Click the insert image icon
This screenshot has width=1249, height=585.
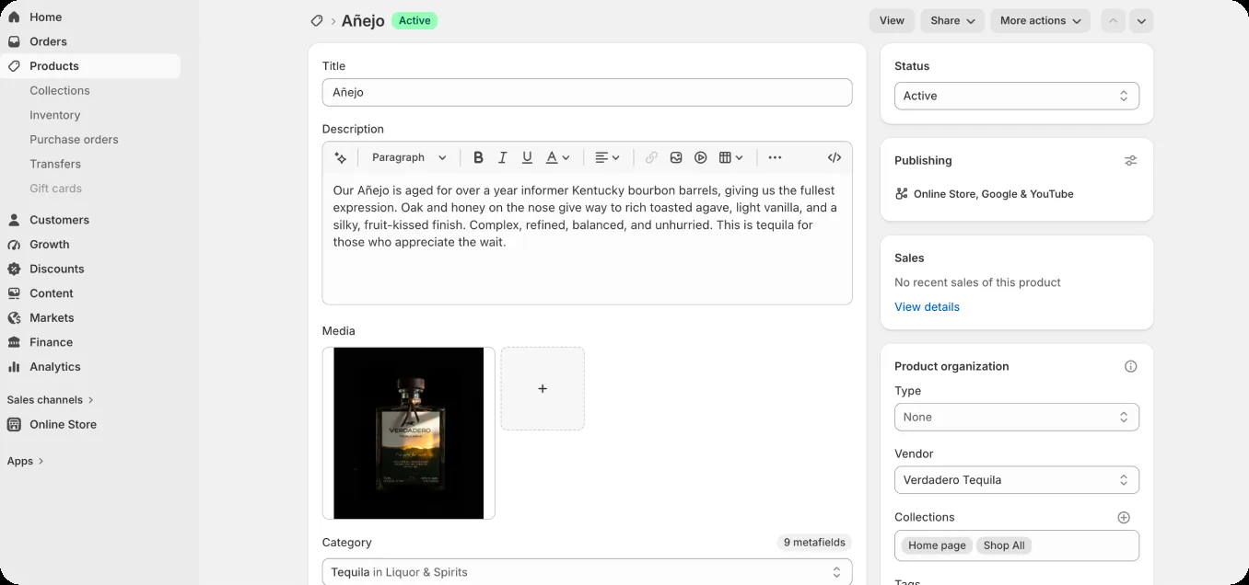(x=676, y=157)
